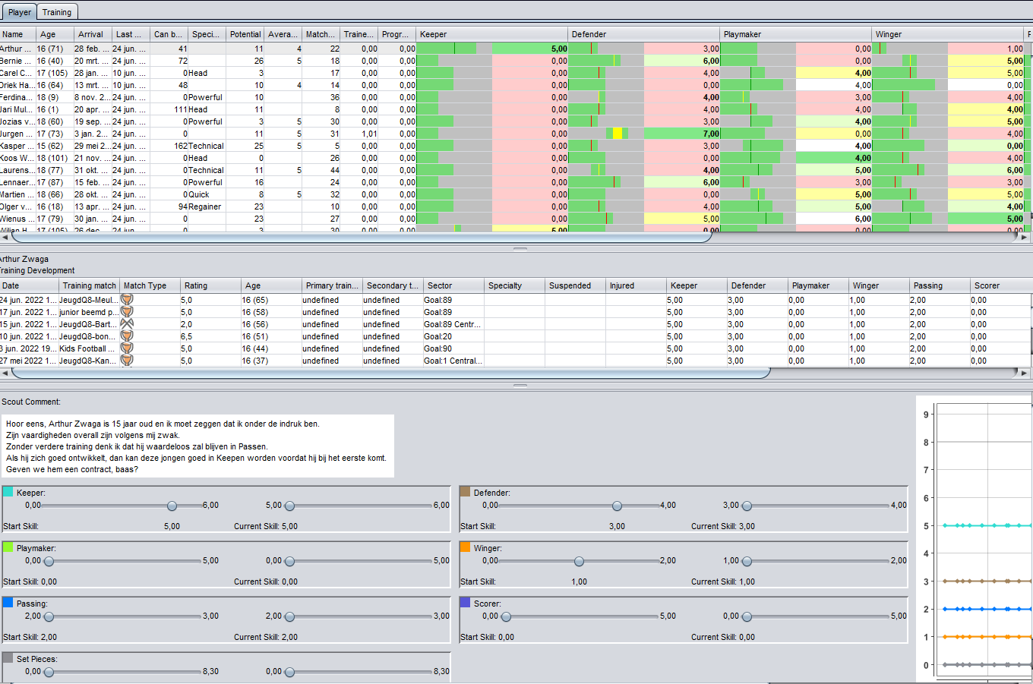Click the Defender current skill slider handle
Image resolution: width=1033 pixels, height=684 pixels.
click(x=747, y=506)
